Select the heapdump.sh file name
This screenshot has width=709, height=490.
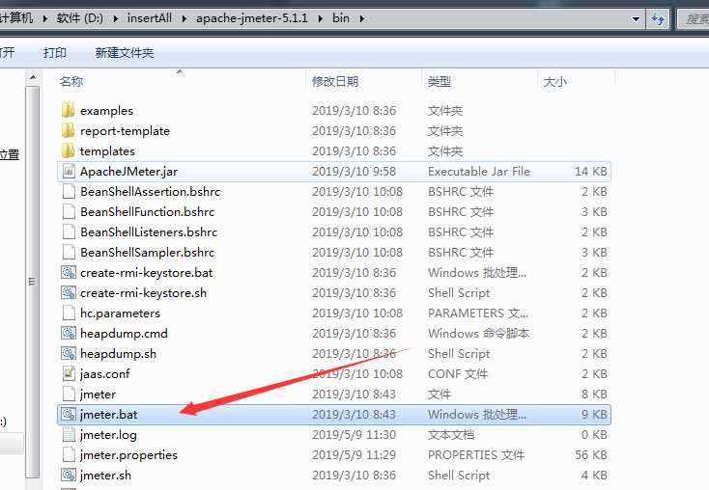[118, 354]
